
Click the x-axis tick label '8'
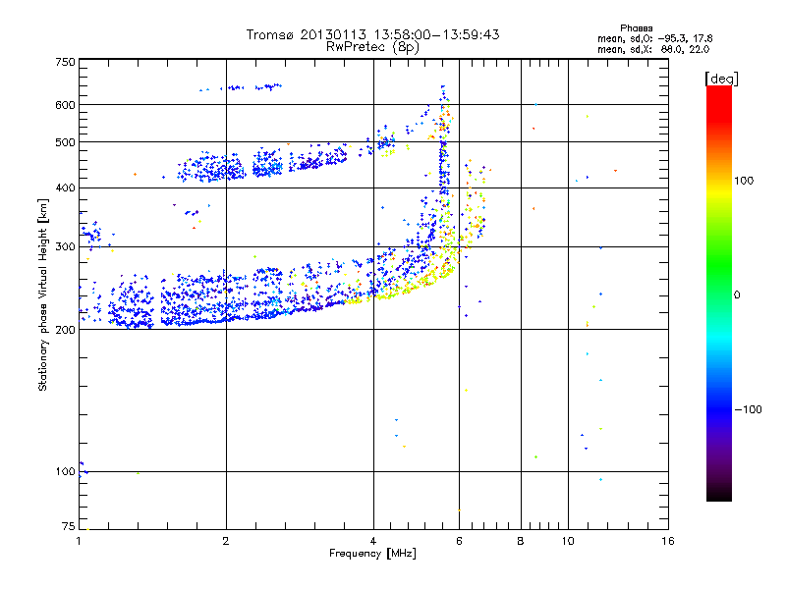click(521, 541)
